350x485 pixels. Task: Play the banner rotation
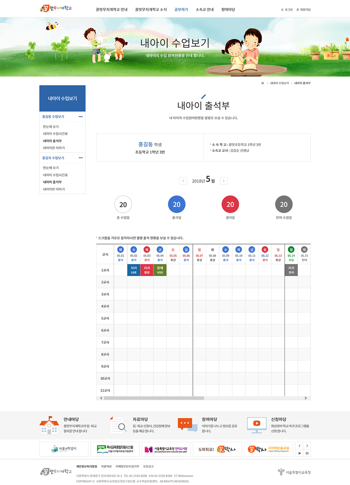pyautogui.click(x=299, y=453)
